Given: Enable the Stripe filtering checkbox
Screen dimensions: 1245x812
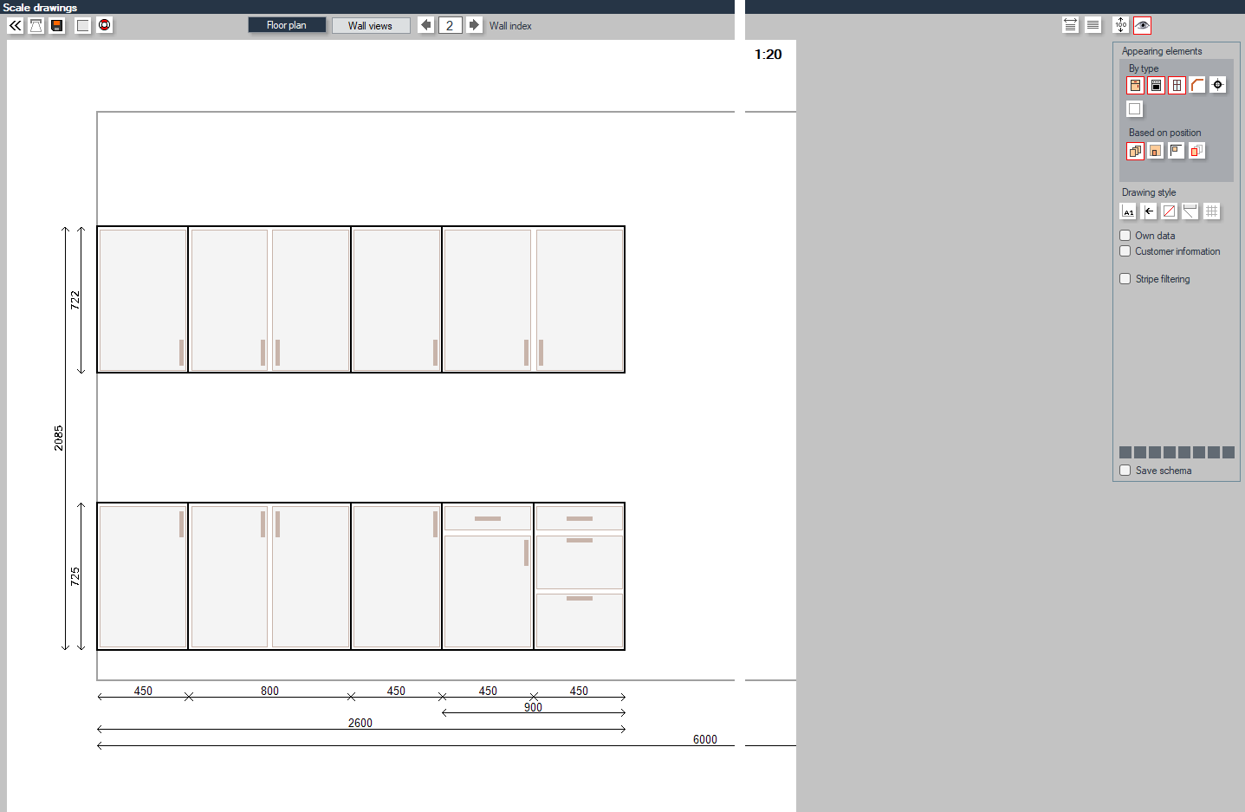Looking at the screenshot, I should 1125,279.
